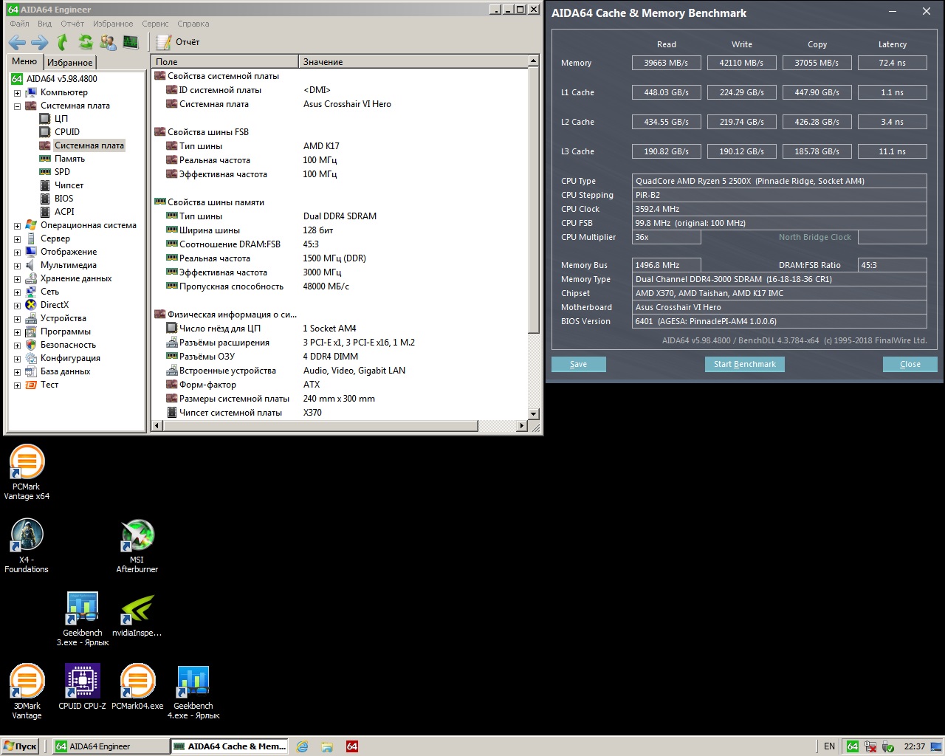Select Тест in the tree

pos(49,385)
